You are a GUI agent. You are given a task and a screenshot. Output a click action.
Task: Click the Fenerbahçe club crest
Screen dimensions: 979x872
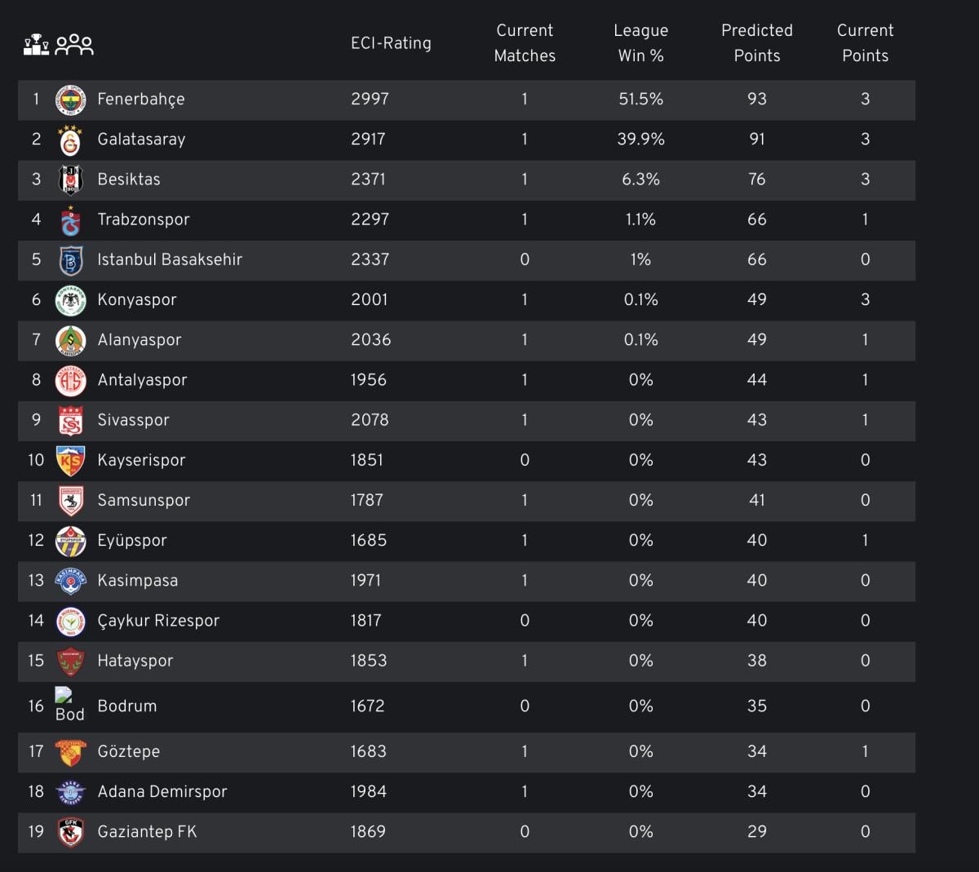tap(71, 100)
